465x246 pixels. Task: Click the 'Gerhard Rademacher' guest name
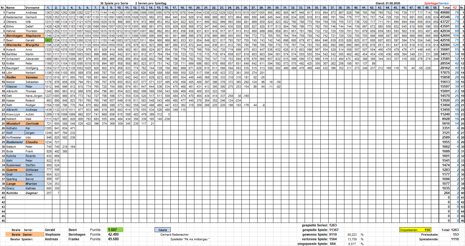174,235
